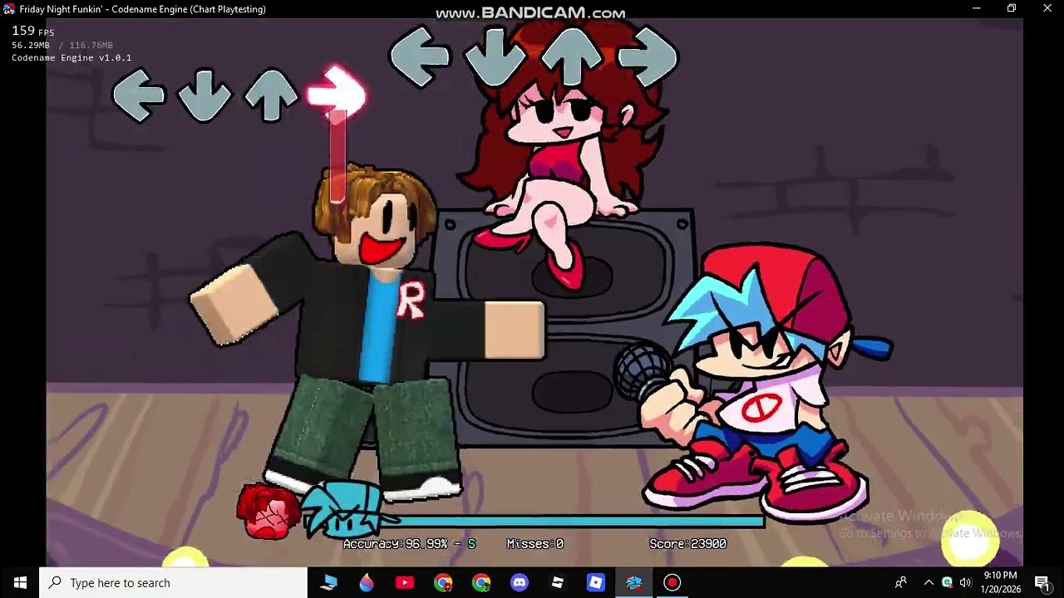Click the pink sustain note trail
Screen dimensions: 1064x598
(337, 157)
